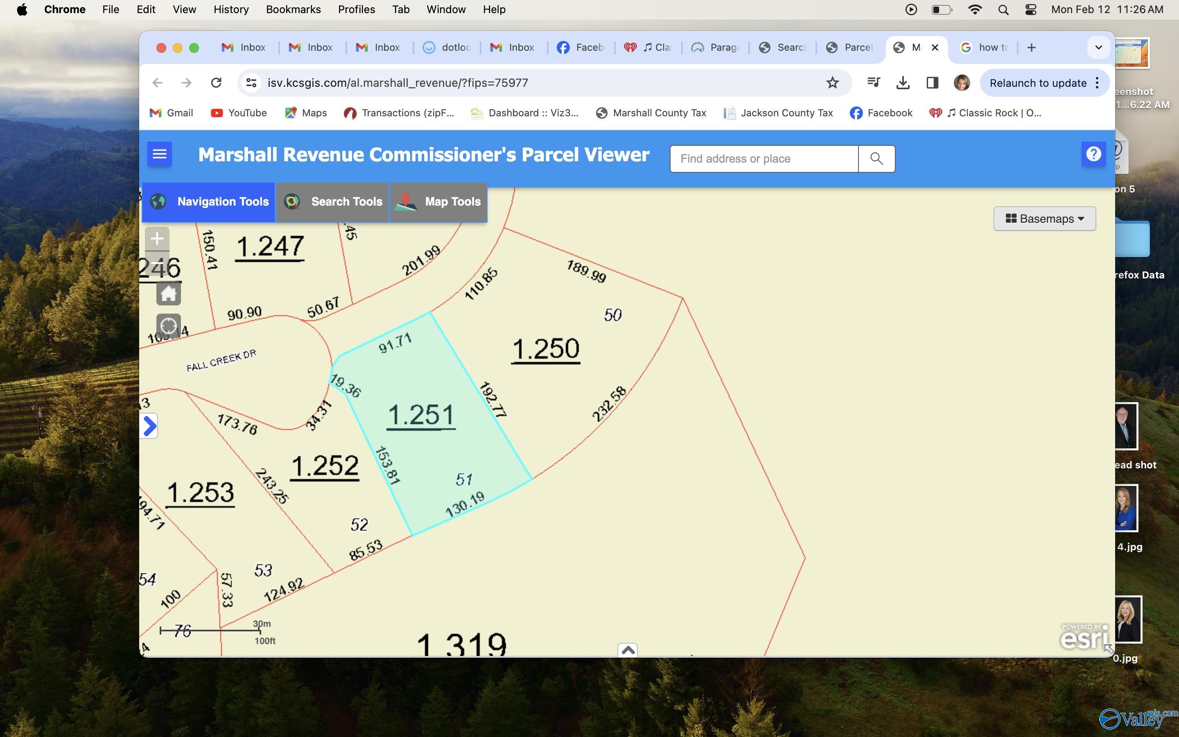
Task: Bookmark this page with the star icon
Action: (x=832, y=83)
